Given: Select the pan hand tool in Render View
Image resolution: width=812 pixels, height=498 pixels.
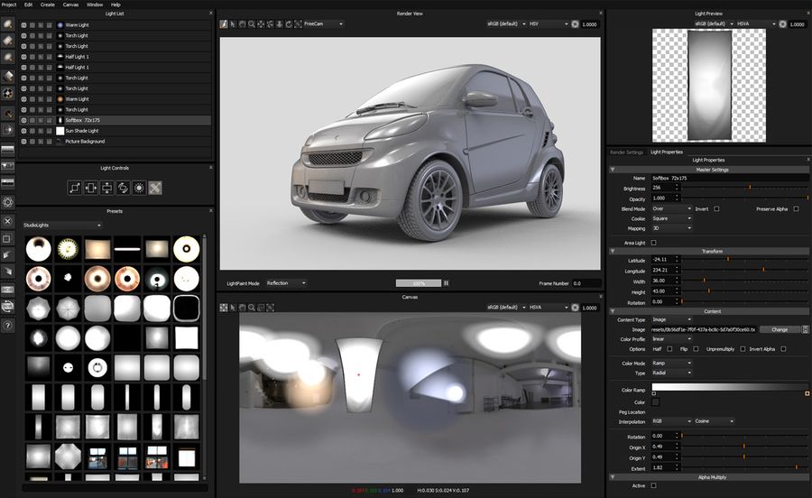Looking at the screenshot, I should 243,23.
